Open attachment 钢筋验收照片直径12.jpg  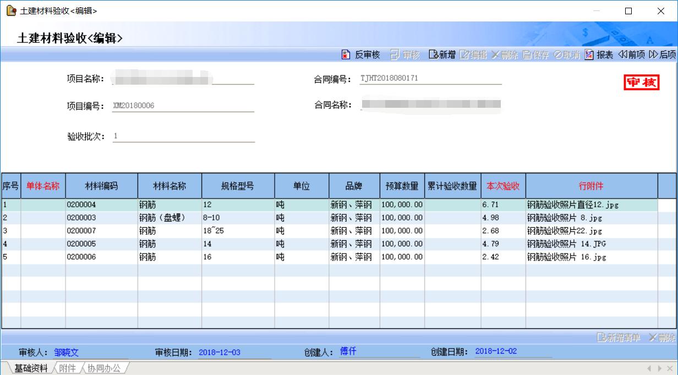point(572,205)
